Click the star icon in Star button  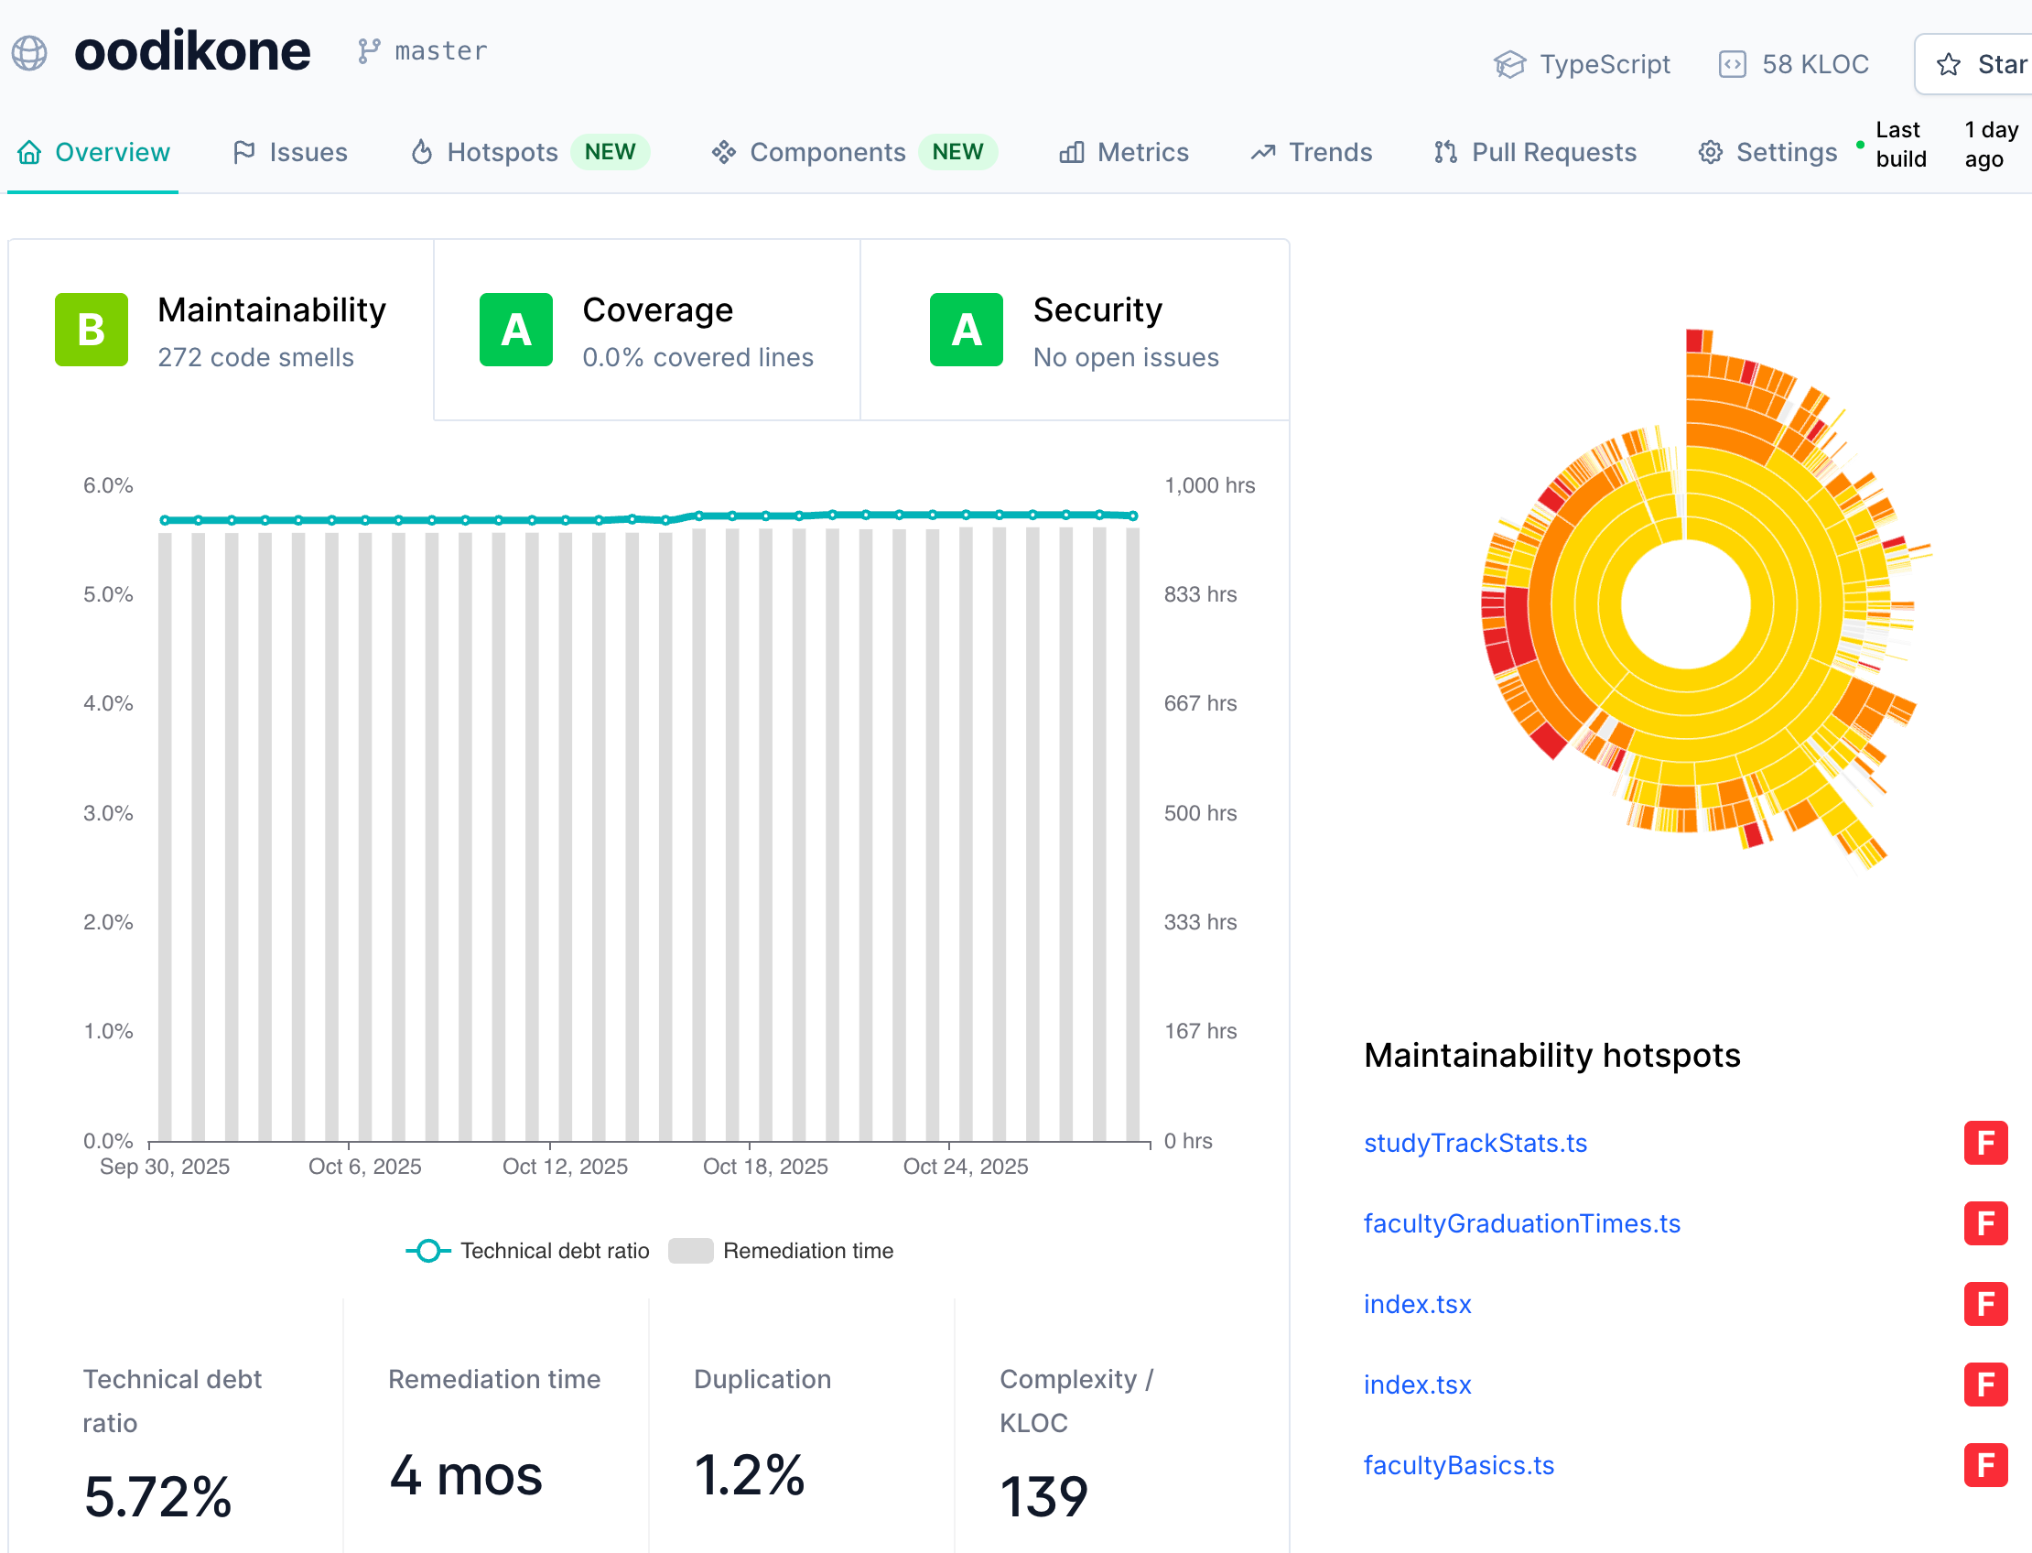tap(1949, 65)
